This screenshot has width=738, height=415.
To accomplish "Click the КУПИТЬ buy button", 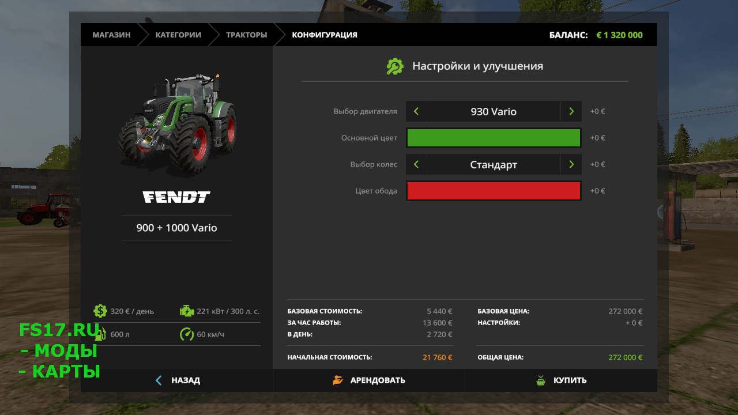I will pos(561,380).
